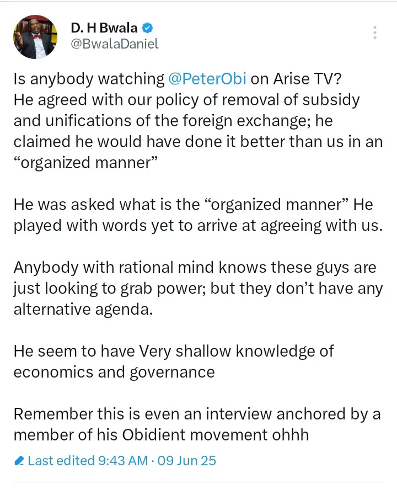397x490 pixels.
Task: Tap the "Obidient movement ohhh" line
Action: tap(160, 435)
